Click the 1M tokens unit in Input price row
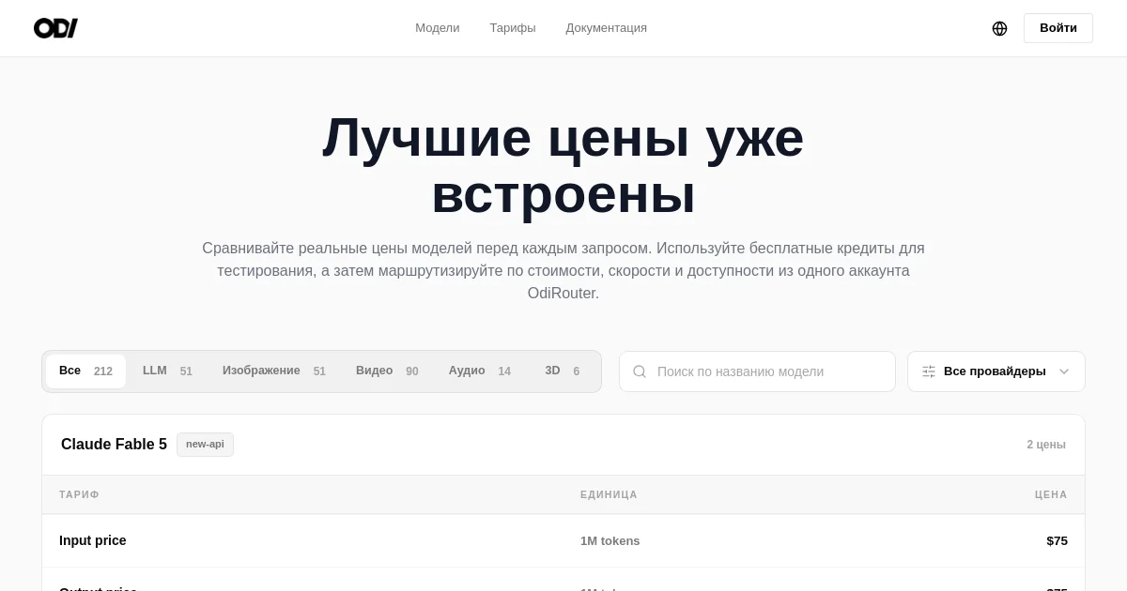This screenshot has width=1127, height=591. pyautogui.click(x=610, y=541)
